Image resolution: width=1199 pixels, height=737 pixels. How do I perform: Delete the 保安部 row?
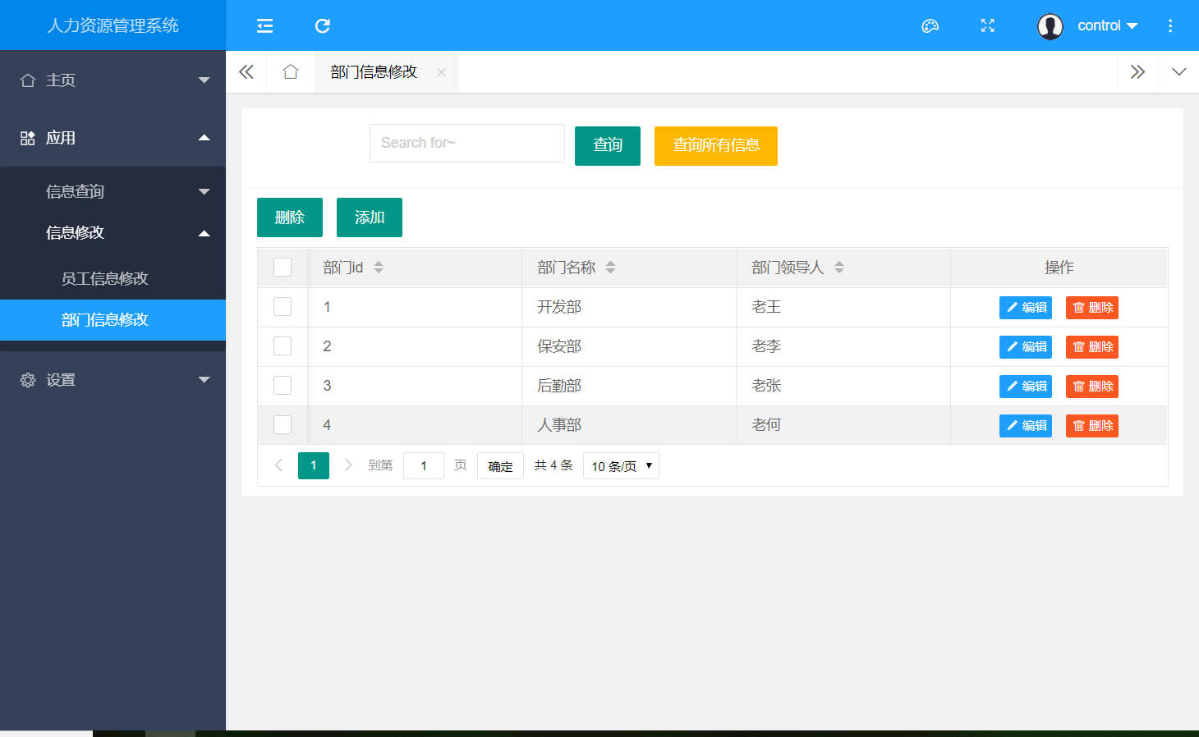coord(1092,347)
